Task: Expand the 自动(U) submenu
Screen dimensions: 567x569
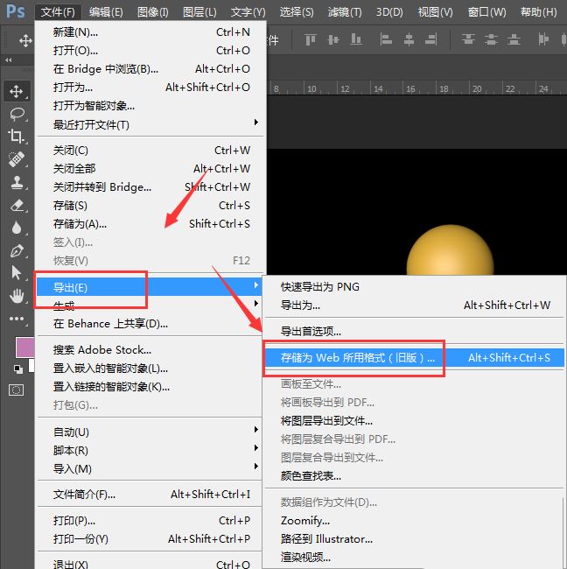Action: click(150, 432)
